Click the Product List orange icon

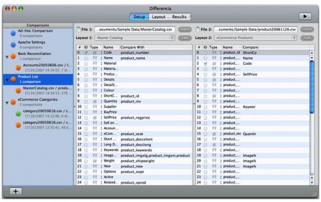[13, 79]
